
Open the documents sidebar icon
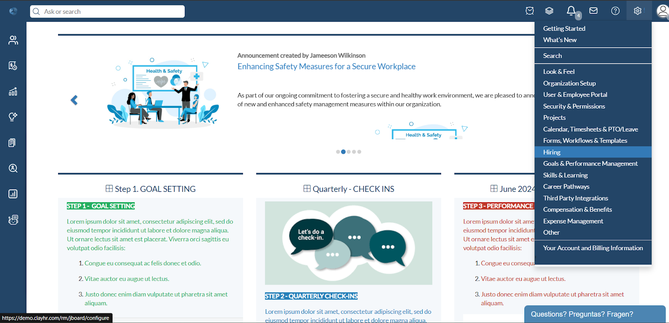pos(12,143)
